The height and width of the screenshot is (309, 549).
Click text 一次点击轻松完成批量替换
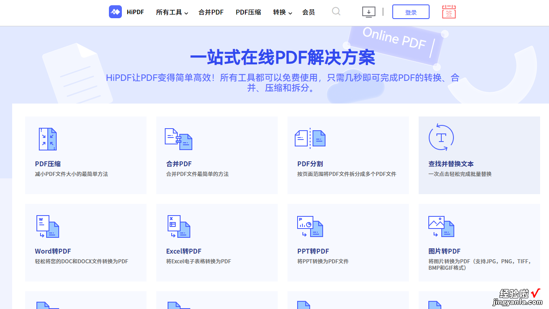[x=460, y=174]
